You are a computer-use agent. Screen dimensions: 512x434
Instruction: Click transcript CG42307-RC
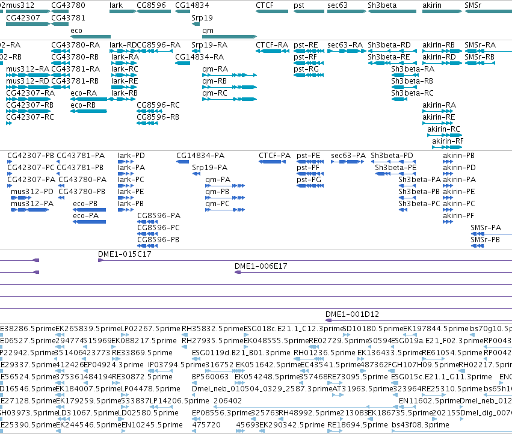click(x=29, y=117)
